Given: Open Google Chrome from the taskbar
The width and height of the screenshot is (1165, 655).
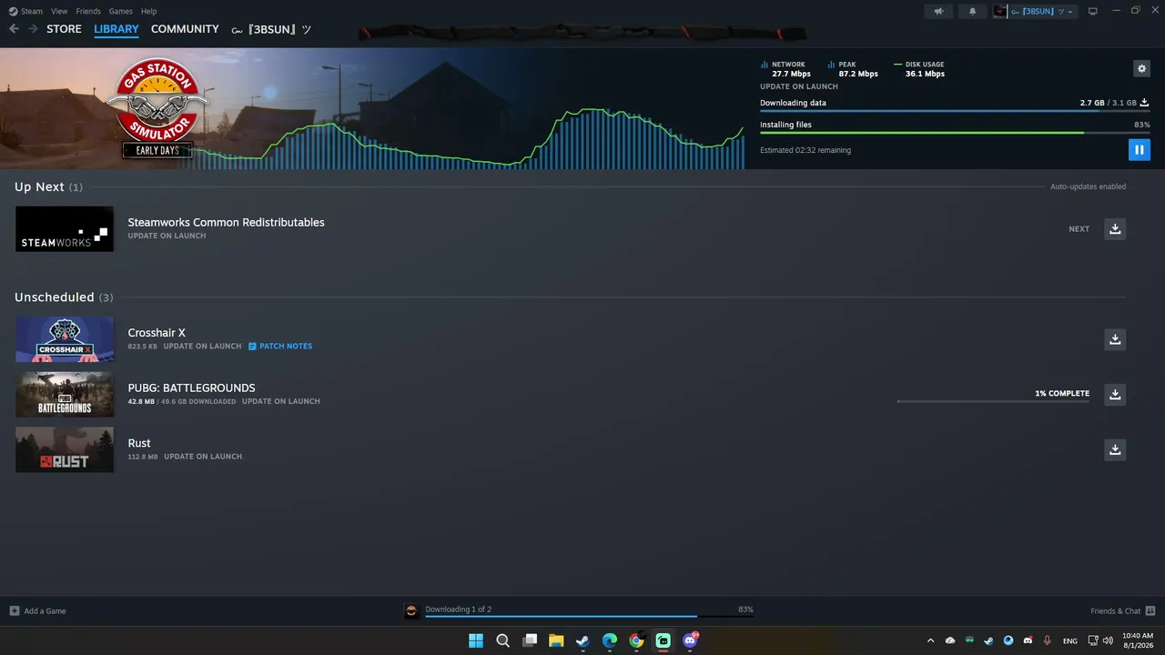Looking at the screenshot, I should coord(637,640).
